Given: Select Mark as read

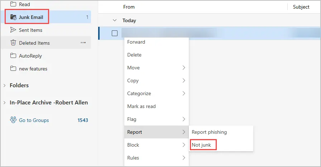Looking at the screenshot, I should coord(141,106).
